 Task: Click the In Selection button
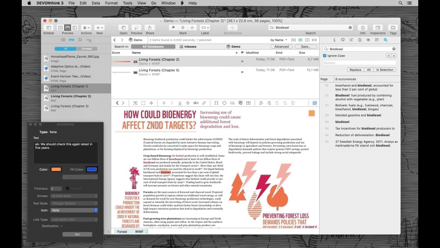[384, 70]
